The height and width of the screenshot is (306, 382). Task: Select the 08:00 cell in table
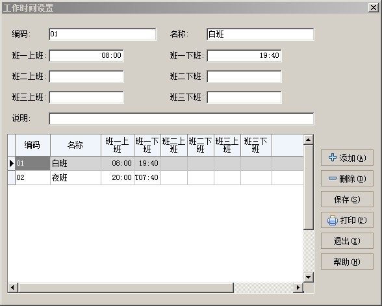pyautogui.click(x=118, y=163)
